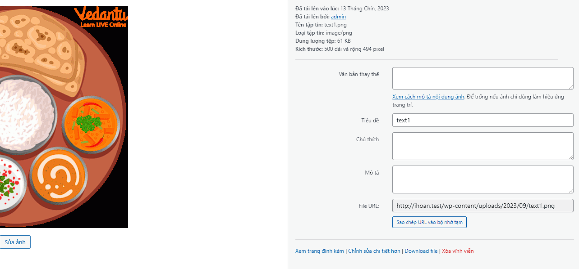This screenshot has width=579, height=269.
Task: Follow the Chỉnh sửa chi tiết hơn link
Action: click(x=374, y=251)
